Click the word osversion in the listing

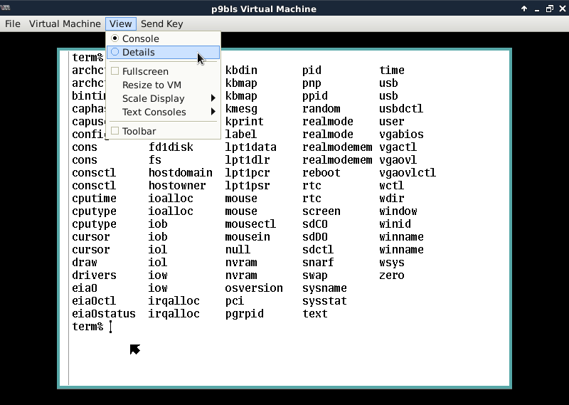tap(254, 288)
